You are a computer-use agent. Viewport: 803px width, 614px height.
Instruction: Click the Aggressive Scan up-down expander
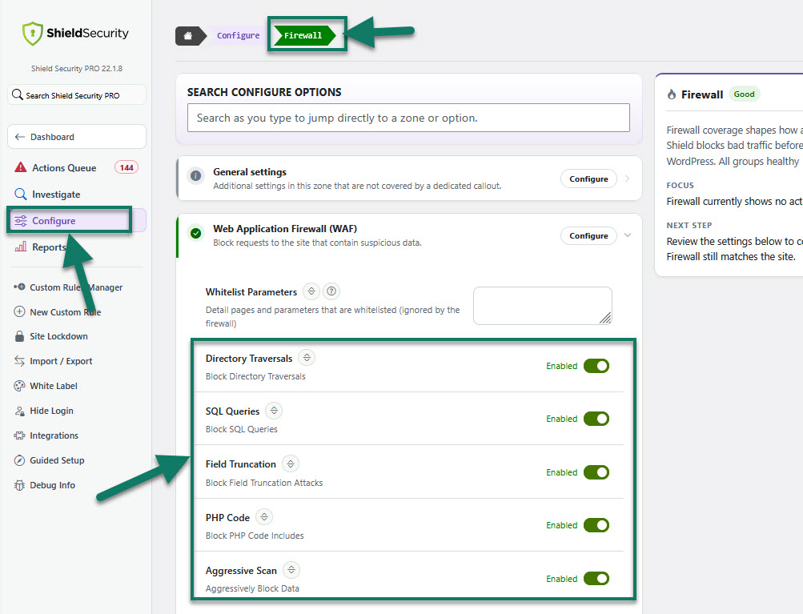(x=291, y=569)
